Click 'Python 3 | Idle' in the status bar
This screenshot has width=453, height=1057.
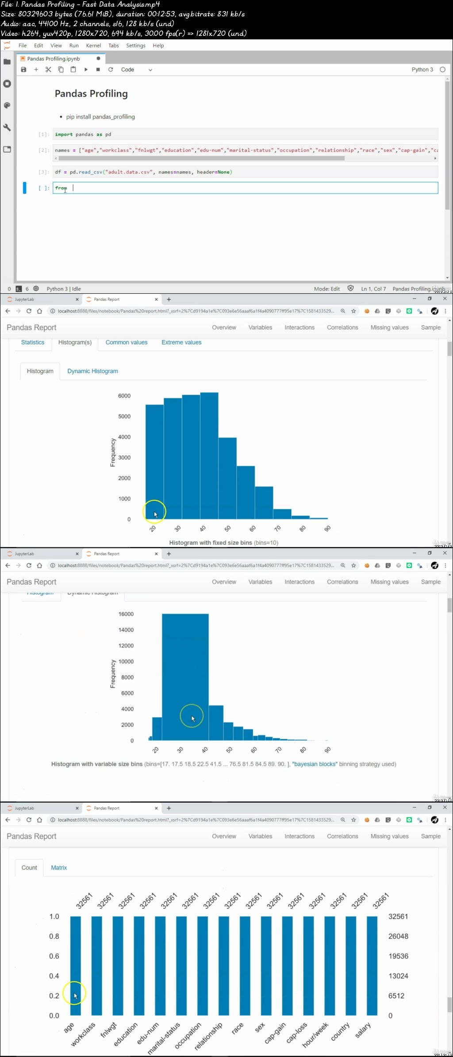click(64, 289)
